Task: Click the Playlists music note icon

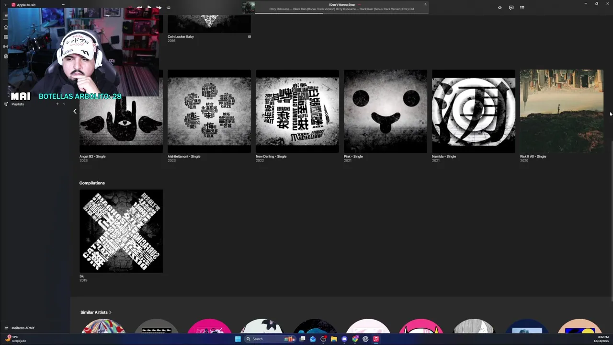Action: tap(6, 104)
